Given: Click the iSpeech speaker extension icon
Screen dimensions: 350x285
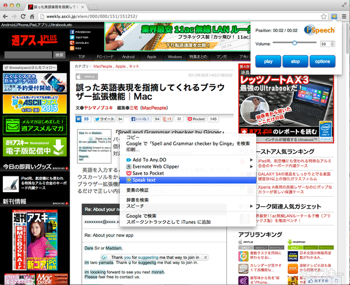Looking at the screenshot, I should 334,16.
